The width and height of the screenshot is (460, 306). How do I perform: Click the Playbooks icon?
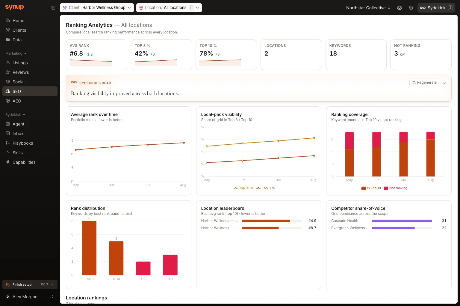coord(8,143)
